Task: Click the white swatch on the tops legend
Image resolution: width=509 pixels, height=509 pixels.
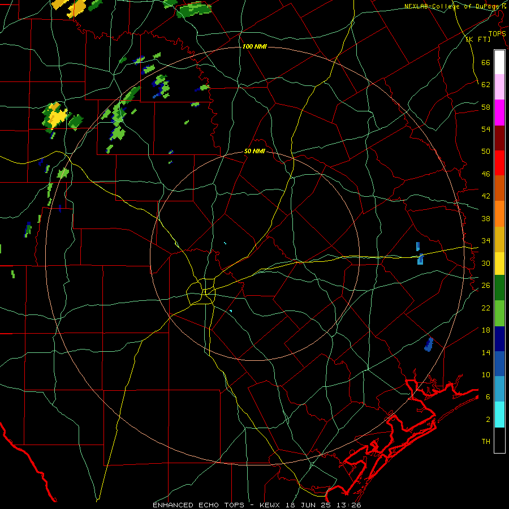Action: click(x=499, y=62)
